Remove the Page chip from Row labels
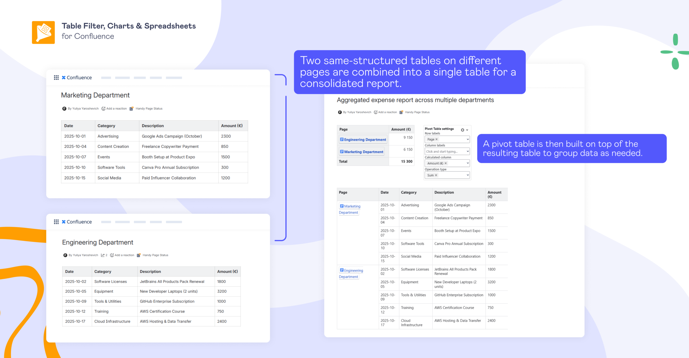The width and height of the screenshot is (689, 358). (x=437, y=139)
